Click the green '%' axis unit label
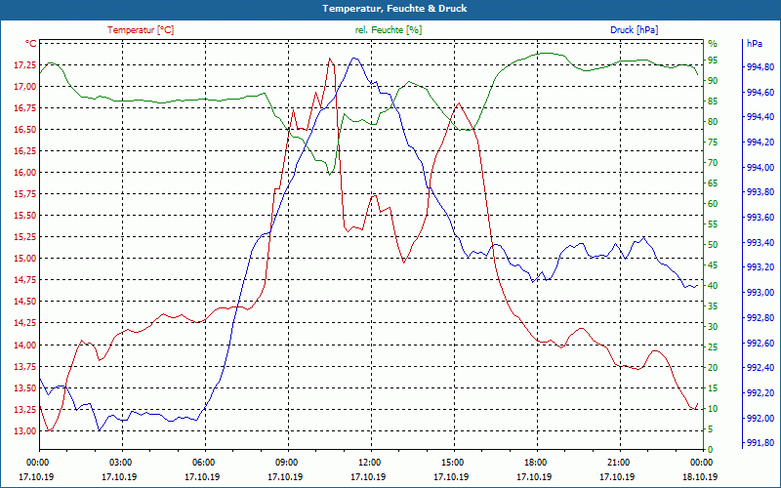The height and width of the screenshot is (488, 781). tap(713, 44)
